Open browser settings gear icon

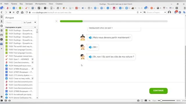point(1,97)
